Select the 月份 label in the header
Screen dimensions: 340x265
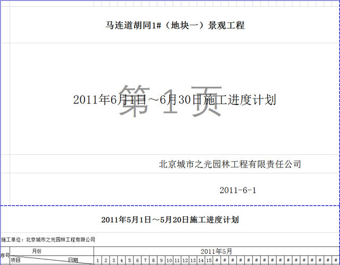37,251
